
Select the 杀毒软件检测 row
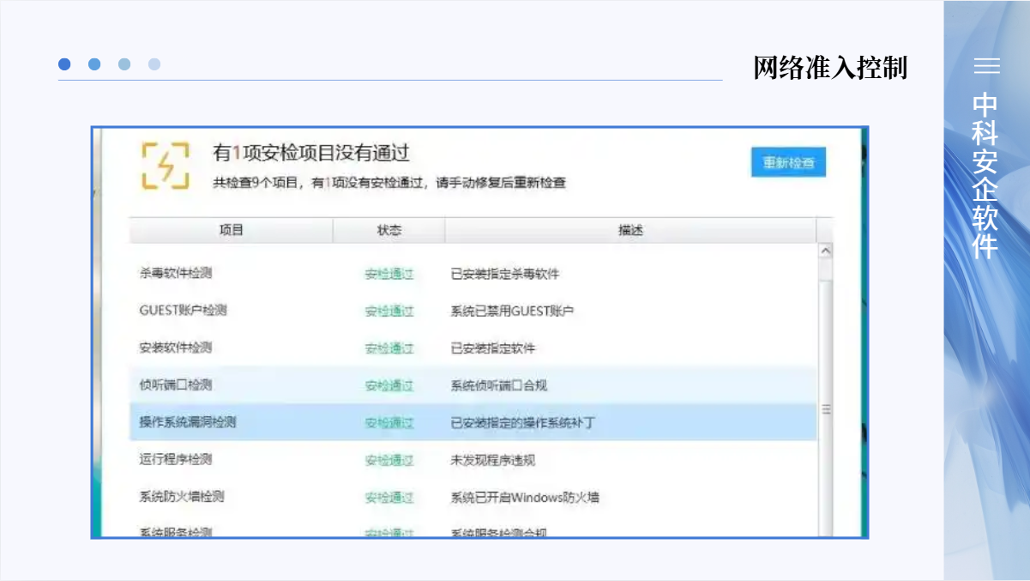[x=176, y=274]
